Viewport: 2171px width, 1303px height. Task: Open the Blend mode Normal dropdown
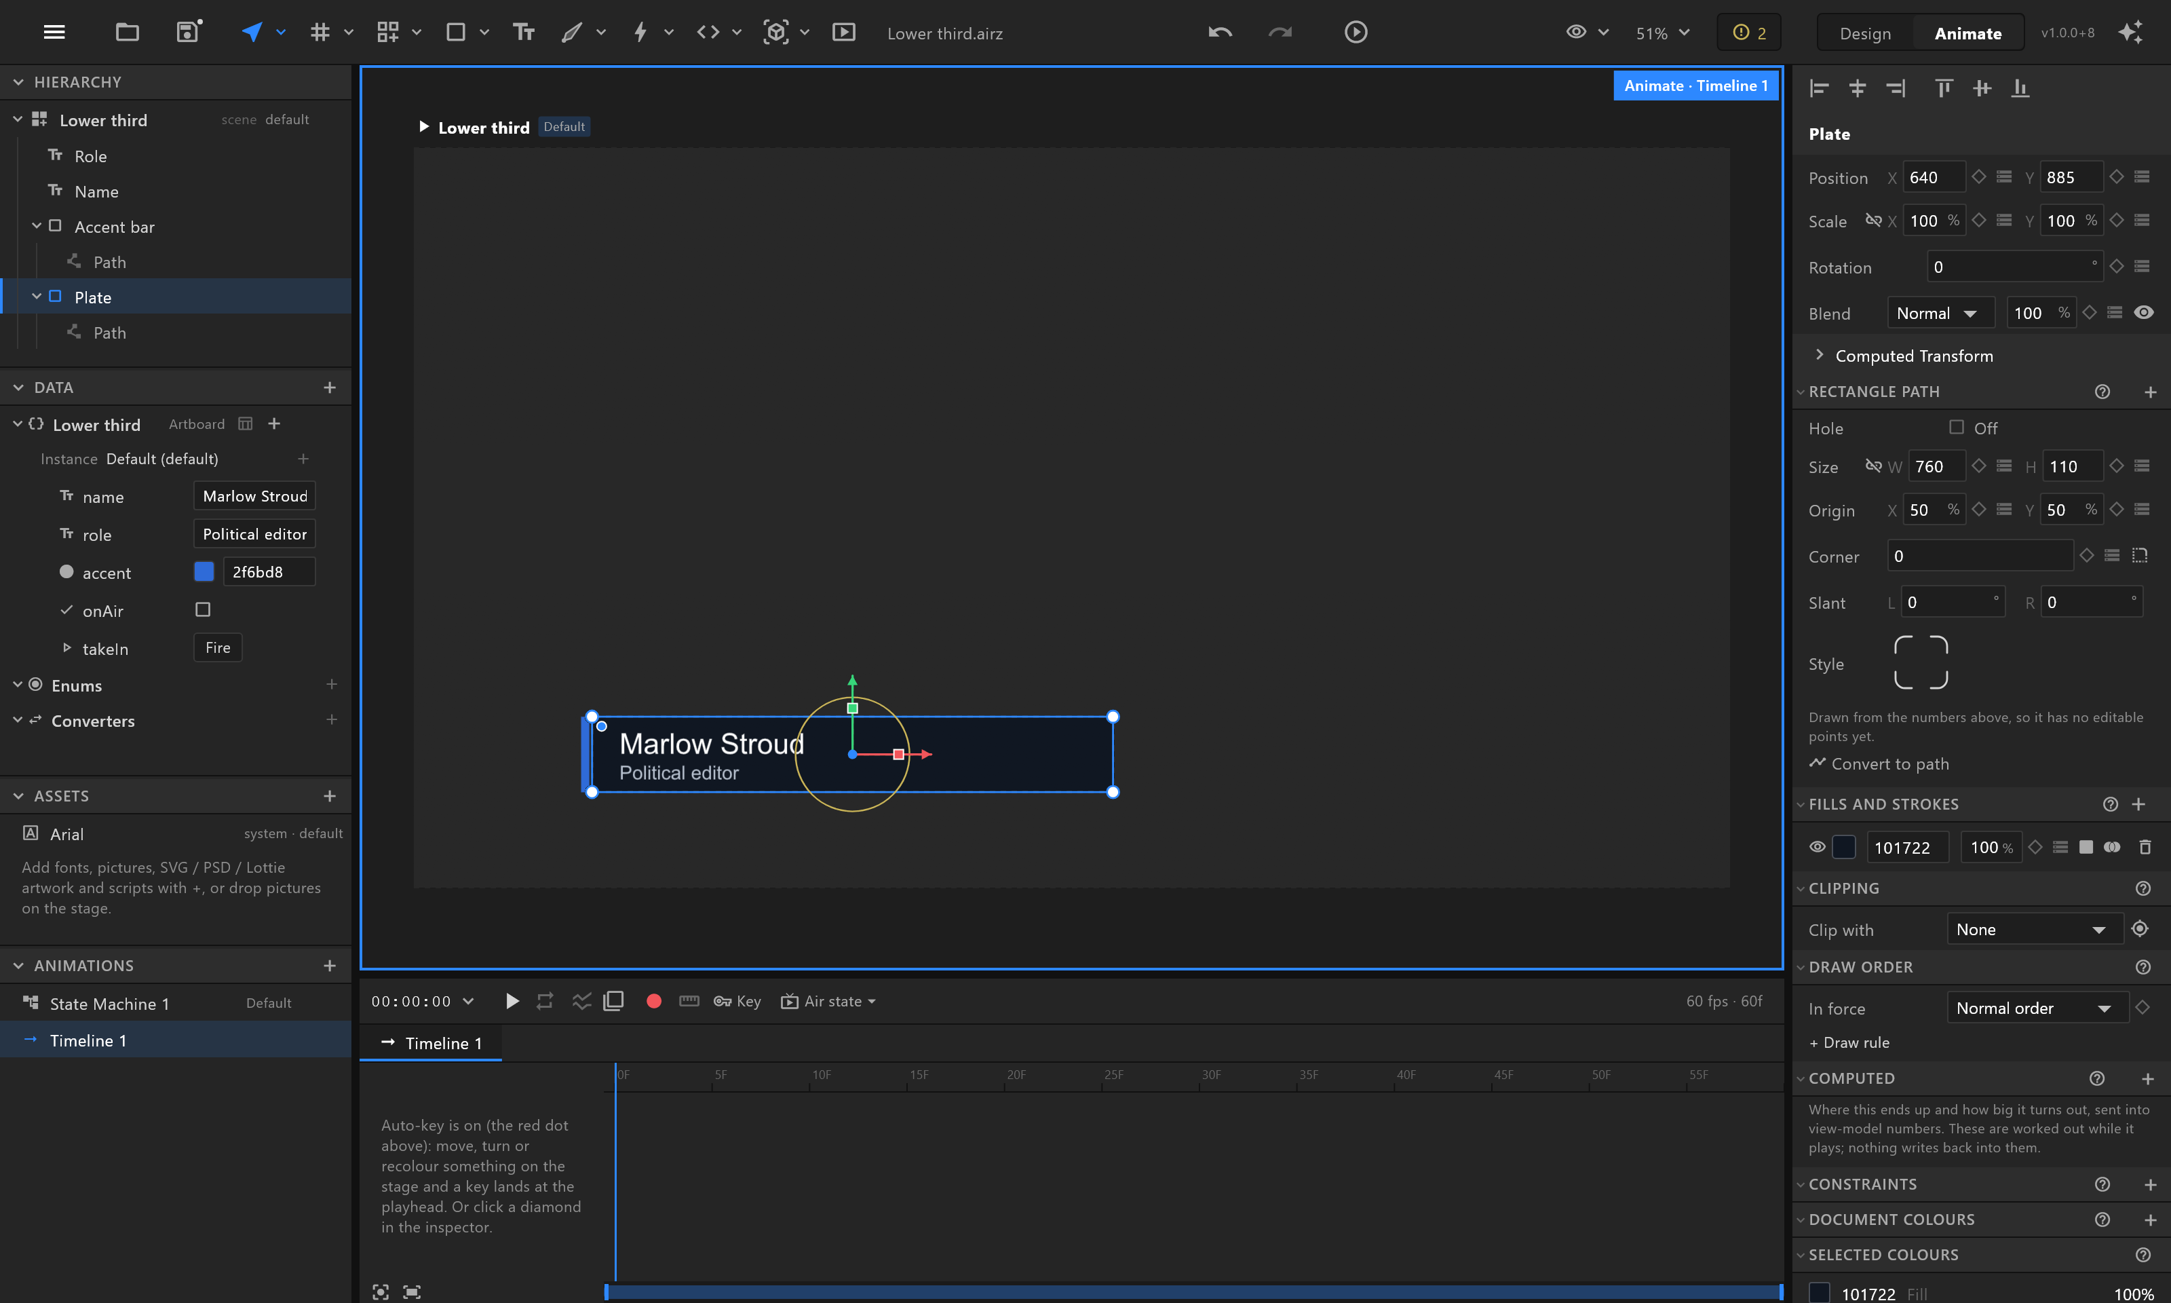click(1941, 314)
